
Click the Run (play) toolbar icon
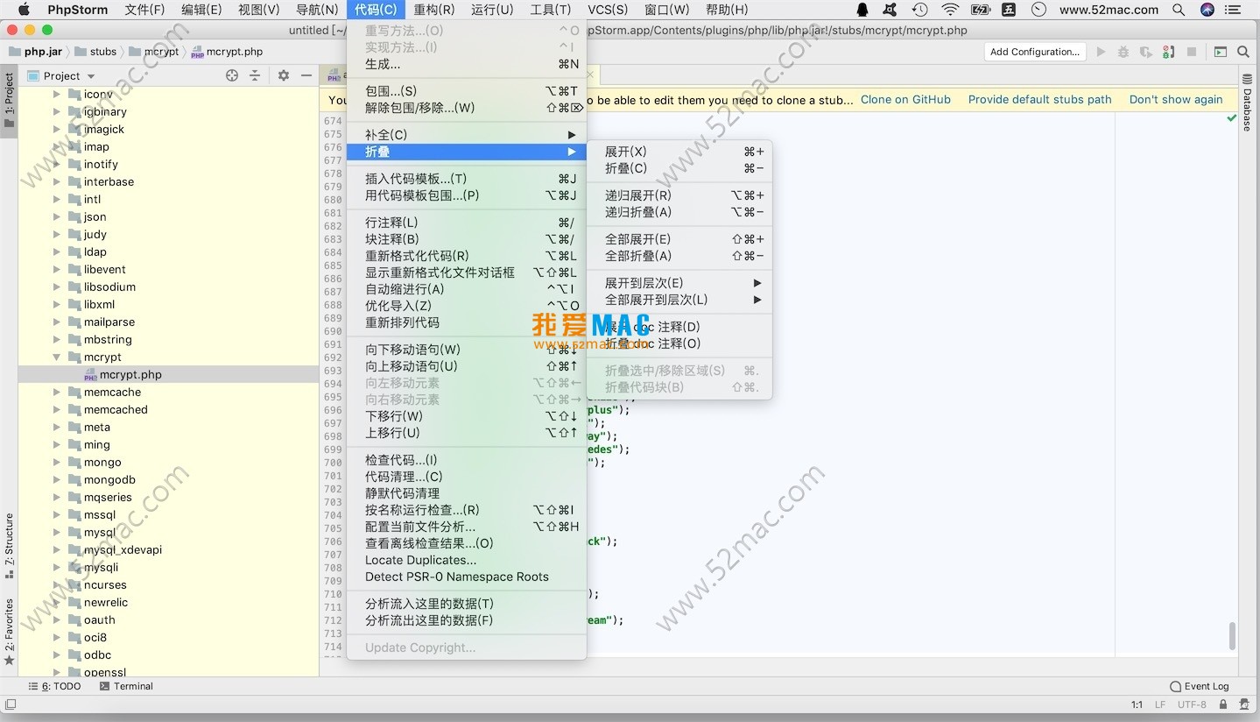[x=1102, y=52]
